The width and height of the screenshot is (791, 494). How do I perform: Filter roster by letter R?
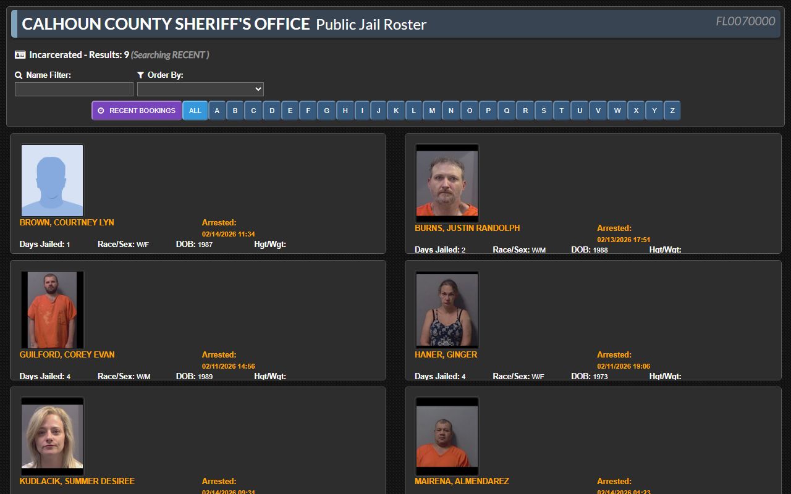coord(525,111)
